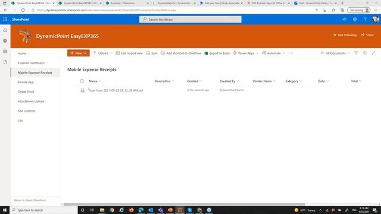381x214 pixels.
Task: Open the All Documents view switcher
Action: (335, 53)
